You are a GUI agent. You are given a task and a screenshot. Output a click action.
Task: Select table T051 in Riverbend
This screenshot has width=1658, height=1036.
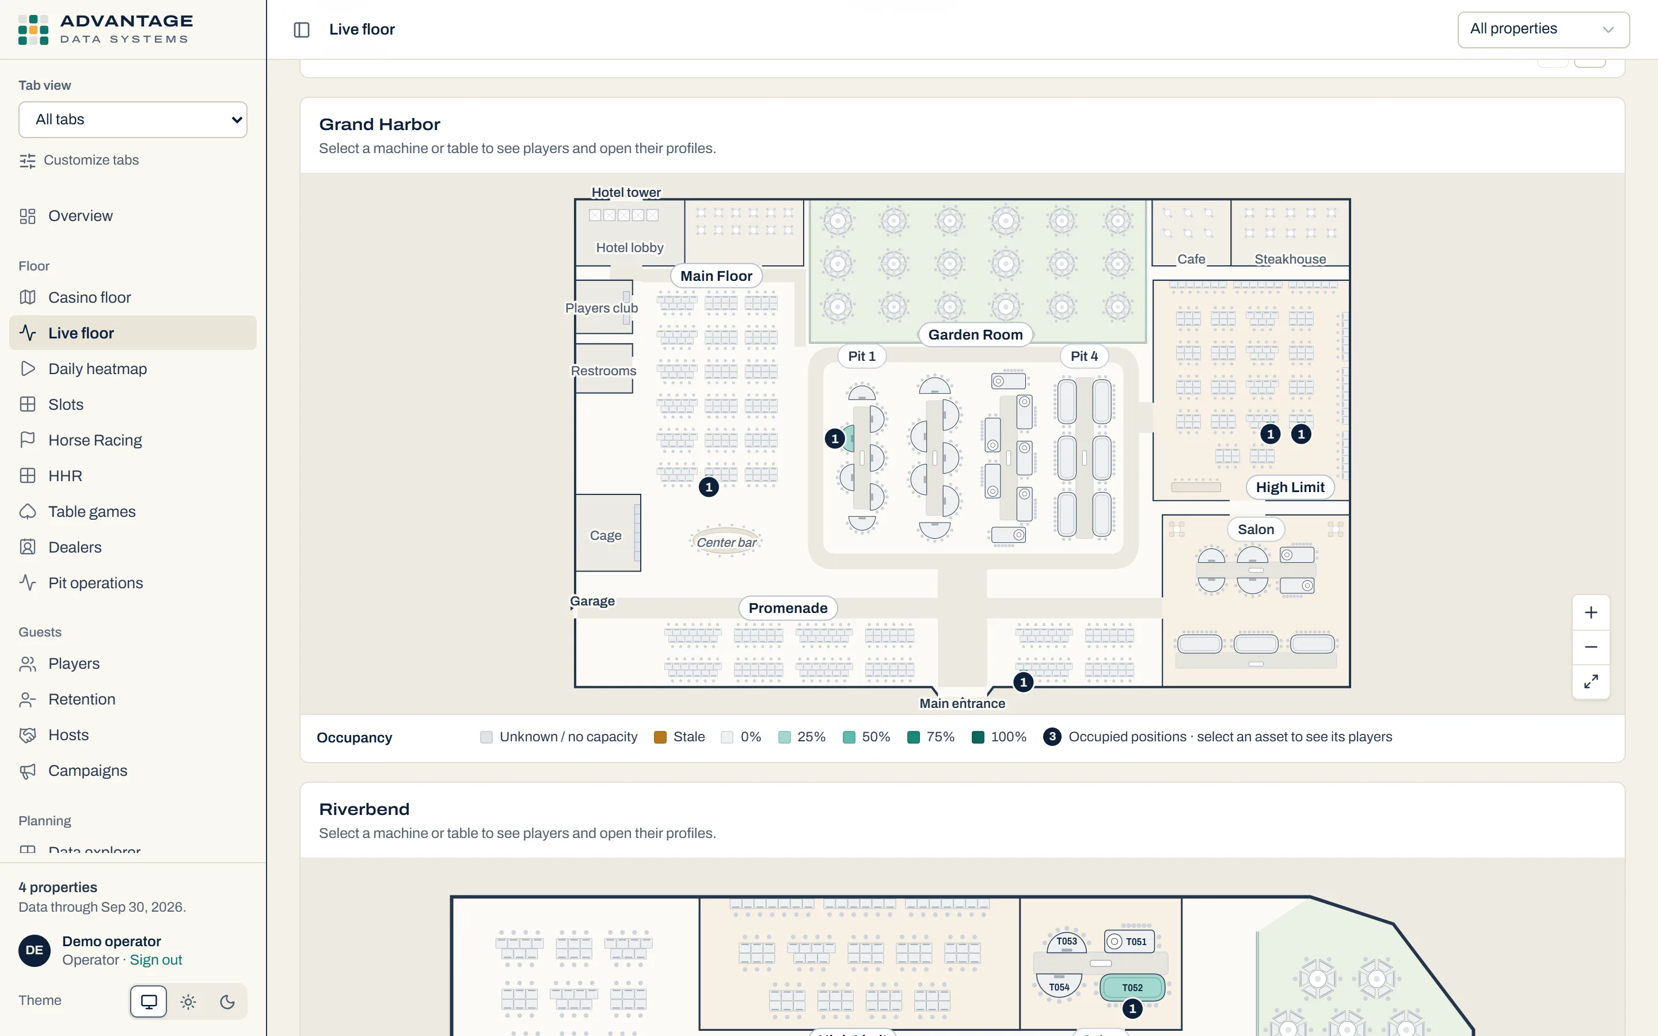coord(1130,942)
